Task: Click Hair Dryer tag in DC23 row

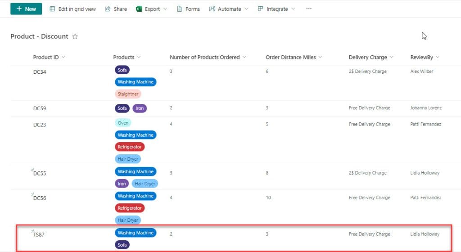Action: tap(128, 159)
